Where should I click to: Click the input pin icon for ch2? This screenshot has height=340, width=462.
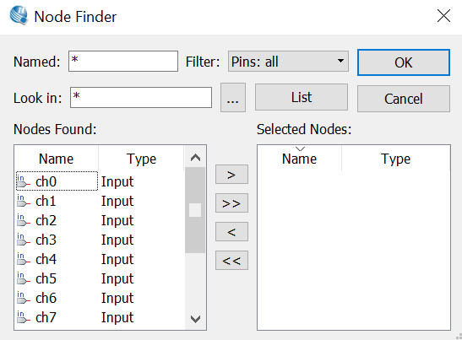click(x=24, y=220)
